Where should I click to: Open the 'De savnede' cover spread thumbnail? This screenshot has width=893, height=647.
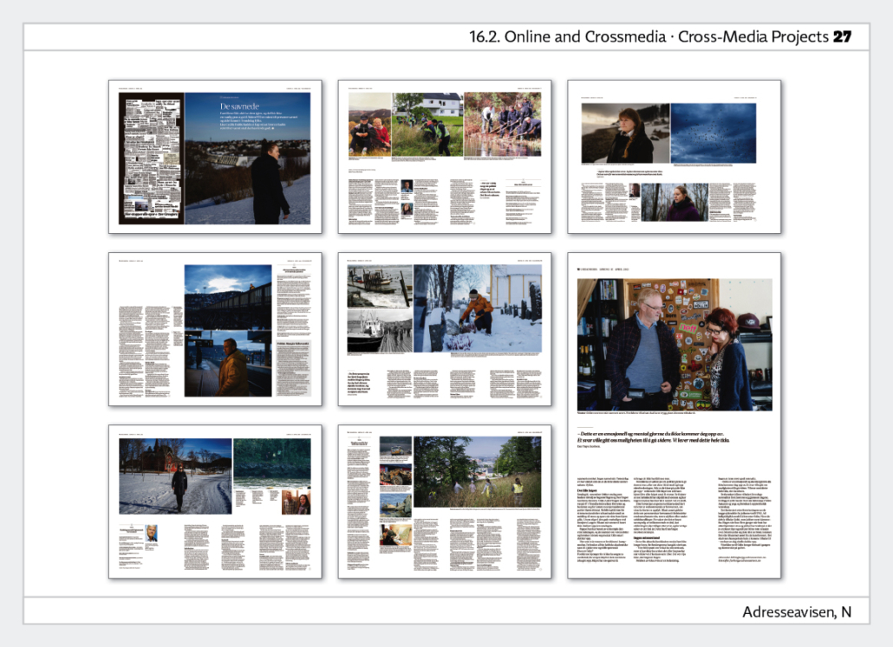215,157
